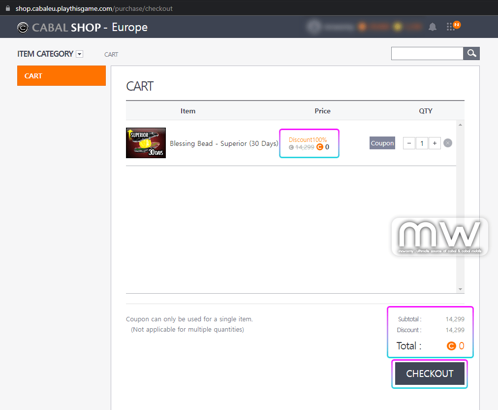The image size is (498, 410).
Task: Click the browser address bar lock icon
Action: [x=7, y=8]
